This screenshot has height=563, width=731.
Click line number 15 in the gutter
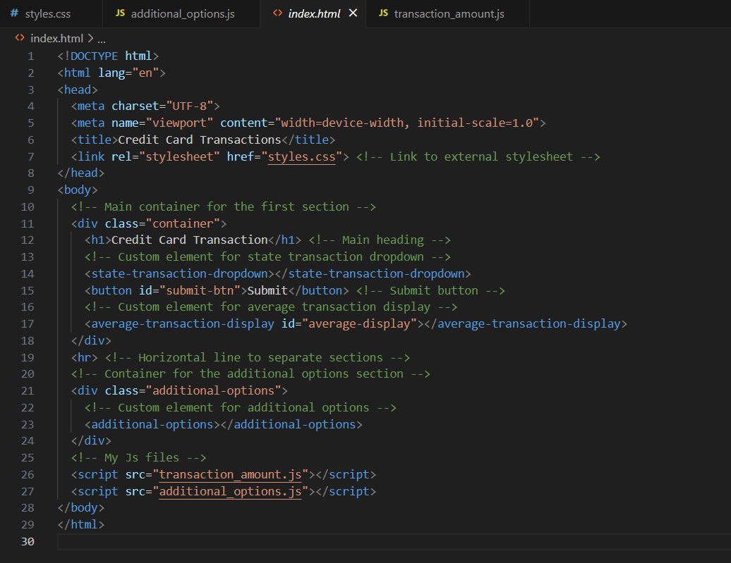pyautogui.click(x=28, y=290)
